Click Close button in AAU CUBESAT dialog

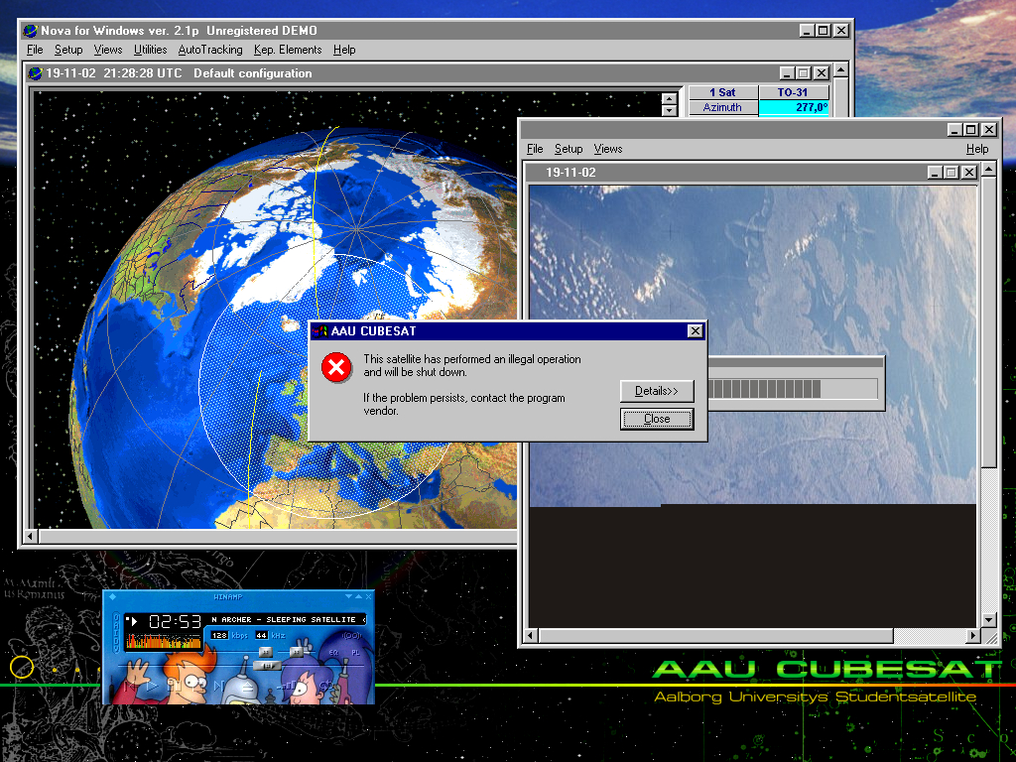point(657,419)
